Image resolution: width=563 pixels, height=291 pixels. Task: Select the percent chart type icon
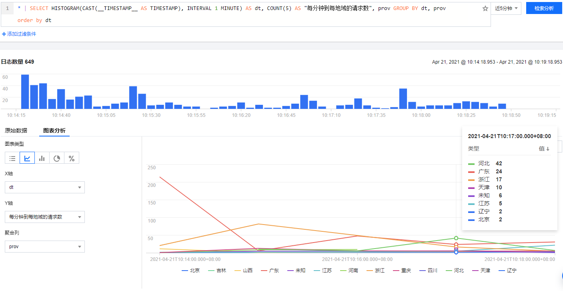pos(72,158)
